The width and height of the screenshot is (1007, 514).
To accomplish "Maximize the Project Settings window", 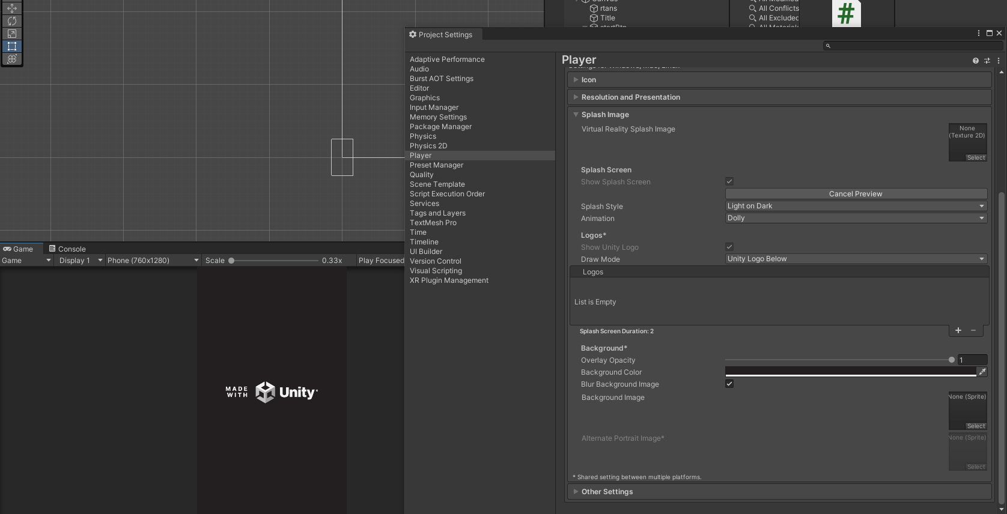I will click(x=990, y=34).
